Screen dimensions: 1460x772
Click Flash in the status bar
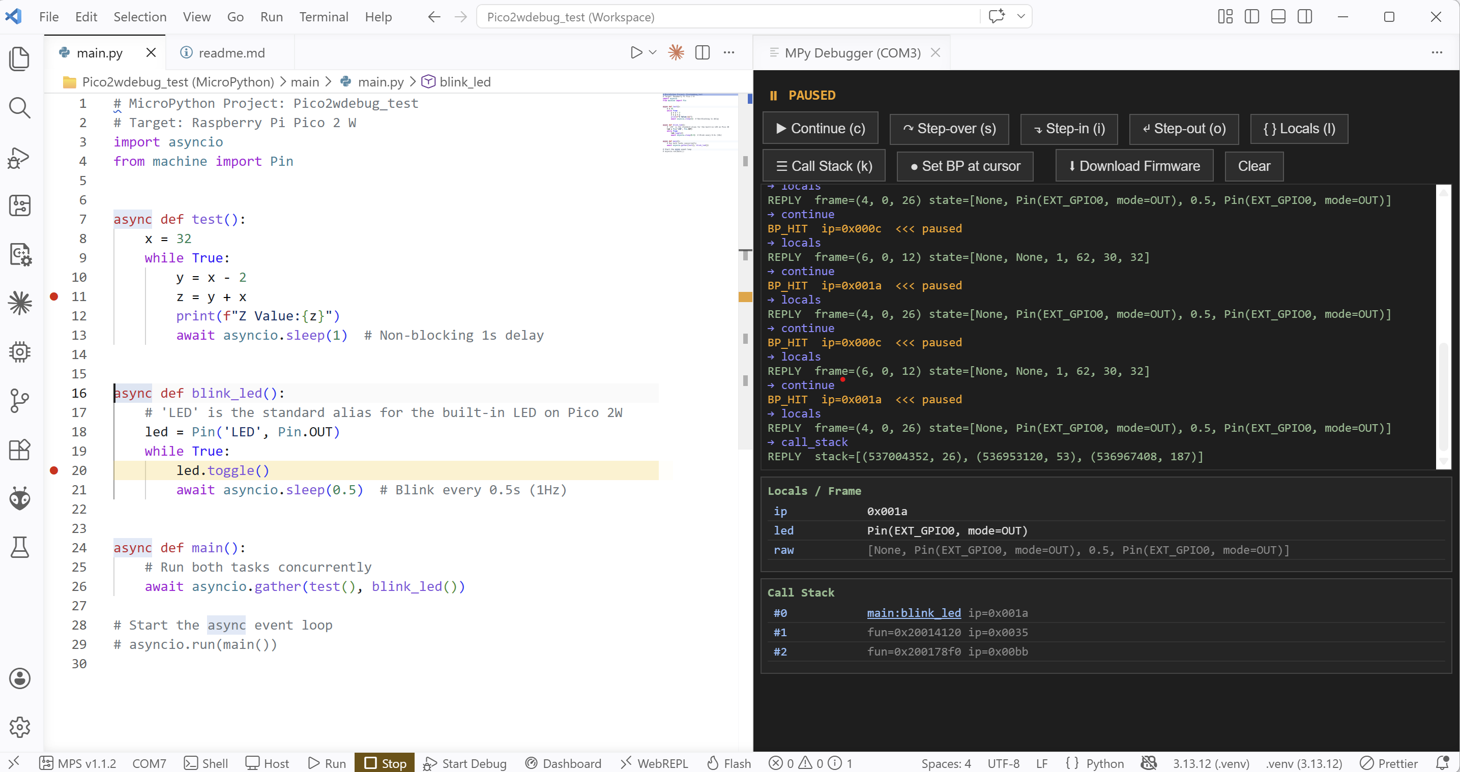(729, 763)
